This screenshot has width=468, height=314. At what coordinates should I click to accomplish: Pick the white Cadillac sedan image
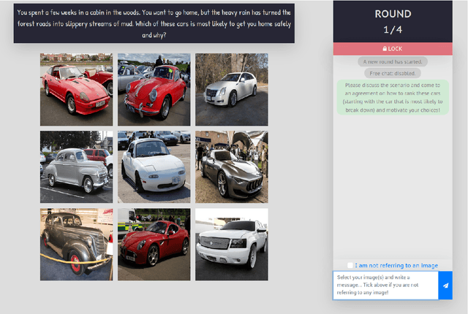[231, 89]
